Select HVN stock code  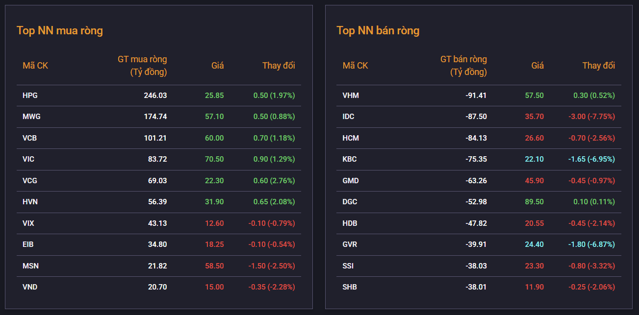pos(30,202)
